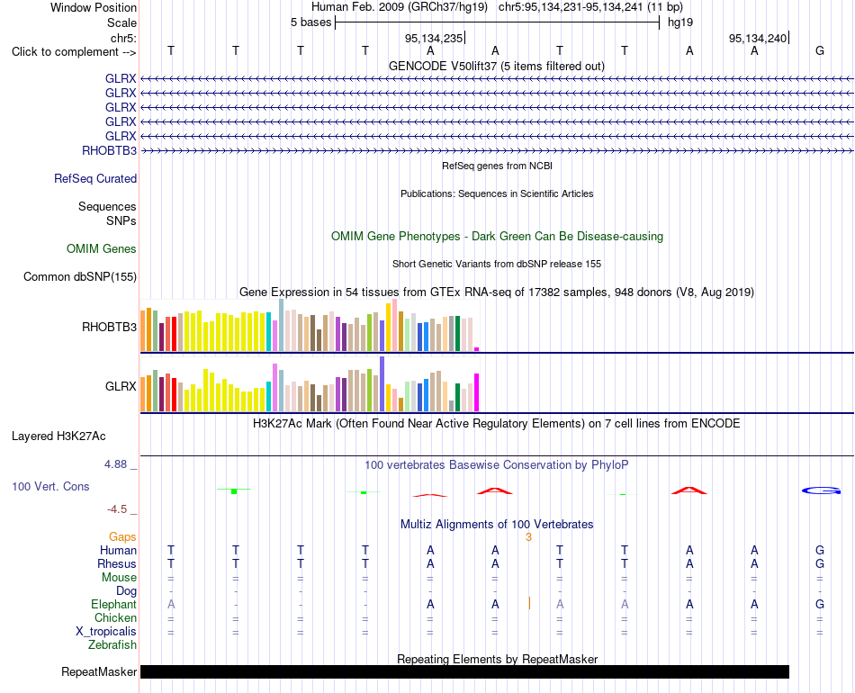This screenshot has width=855, height=693.
Task: Click the 'OMIM Gene Phenotypes' green title
Action: point(497,236)
